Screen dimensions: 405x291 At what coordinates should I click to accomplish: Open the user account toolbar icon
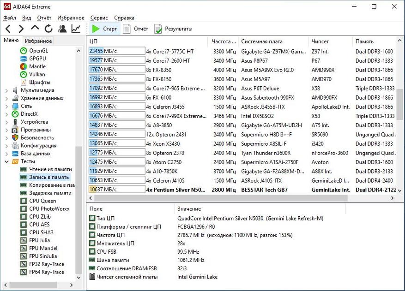point(62,29)
